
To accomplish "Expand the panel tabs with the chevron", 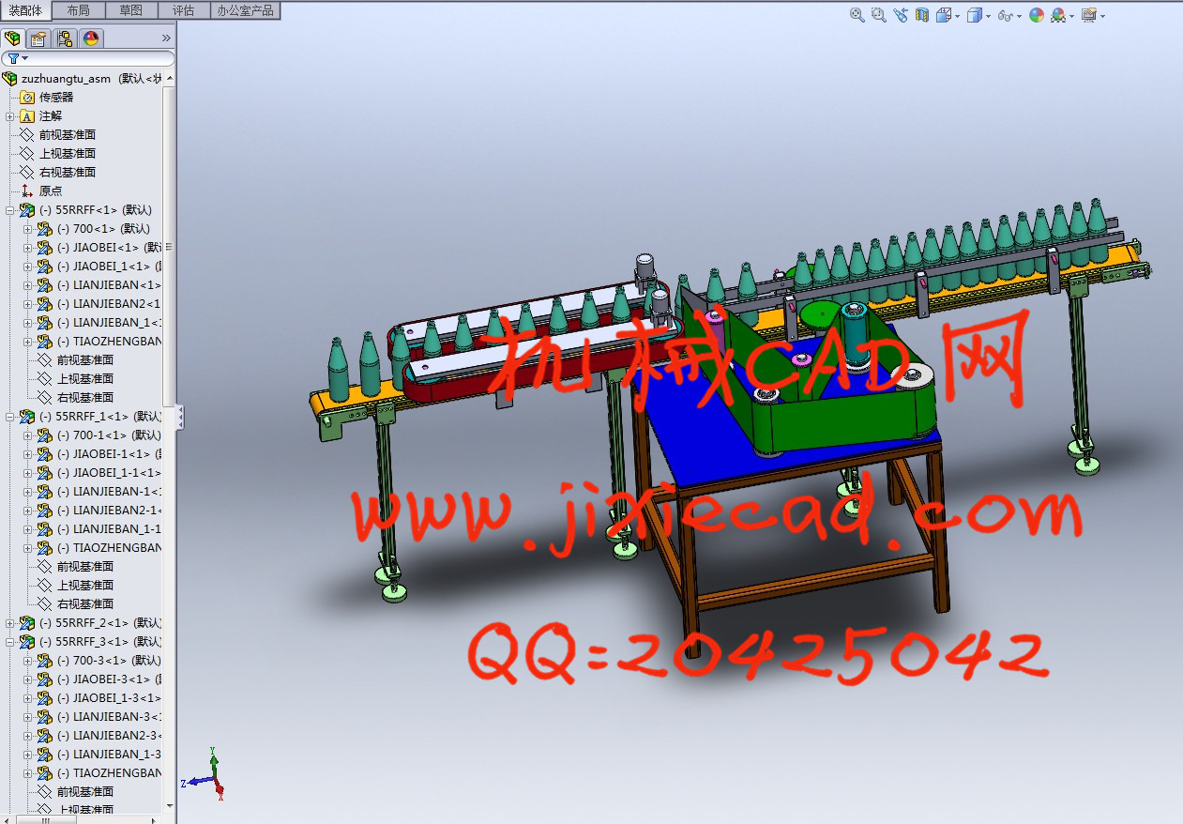I will pyautogui.click(x=166, y=38).
